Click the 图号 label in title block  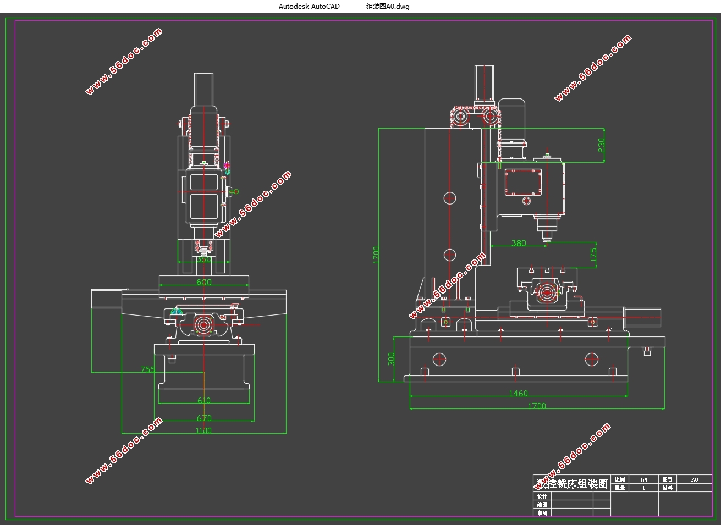(x=667, y=479)
